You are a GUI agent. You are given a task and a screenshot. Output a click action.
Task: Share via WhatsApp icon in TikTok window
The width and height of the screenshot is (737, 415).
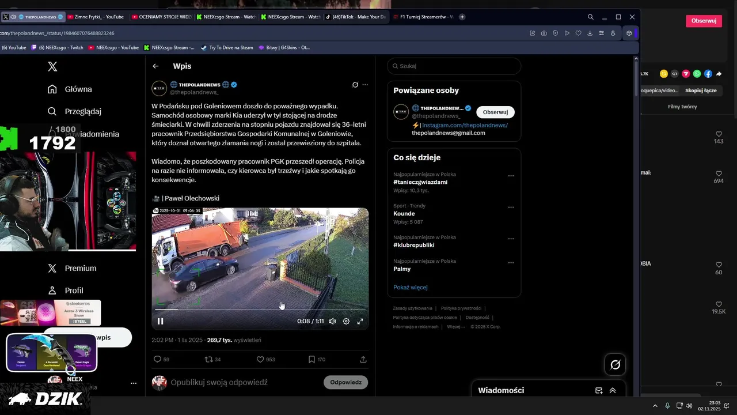pyautogui.click(x=697, y=74)
